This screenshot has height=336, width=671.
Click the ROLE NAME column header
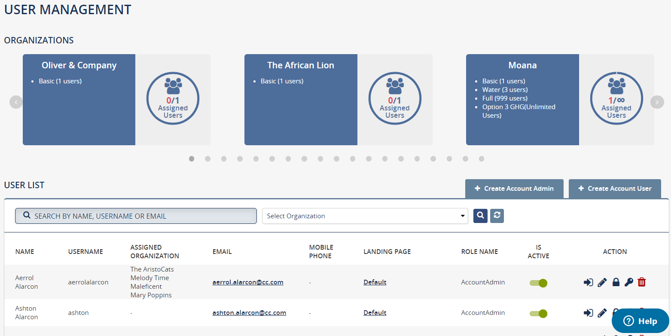pyautogui.click(x=479, y=252)
